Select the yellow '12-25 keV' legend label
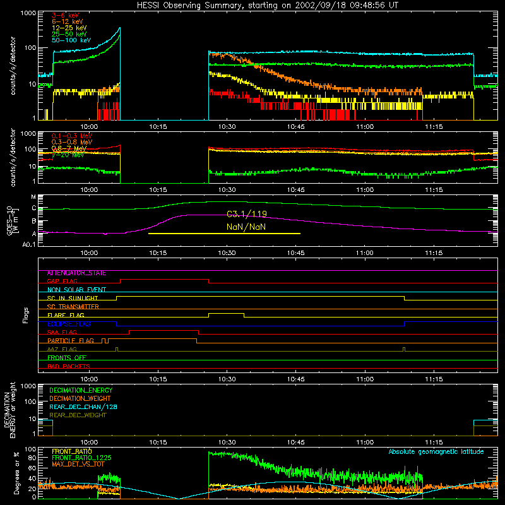This screenshot has height=505, width=505. tap(69, 28)
